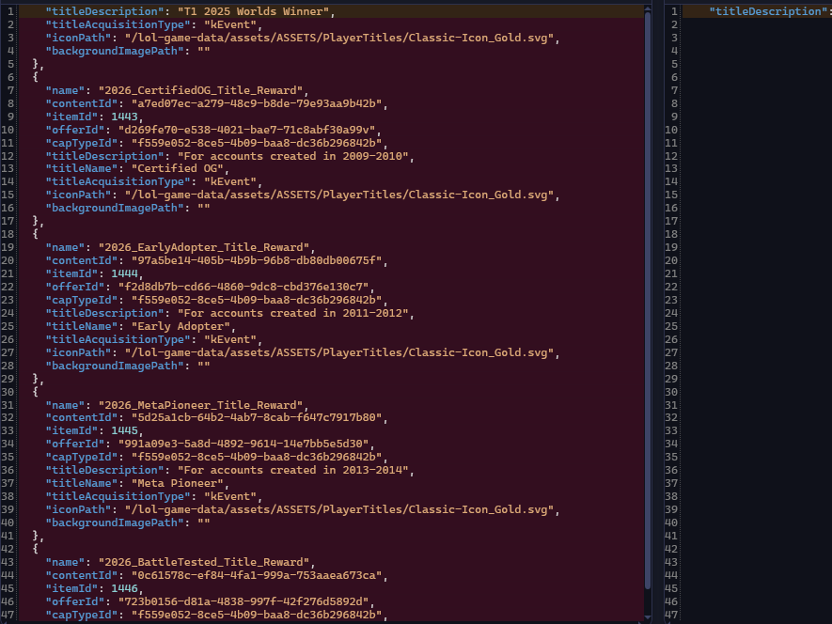Click "T1 2025 Worlds Winner" description value

click(x=253, y=11)
